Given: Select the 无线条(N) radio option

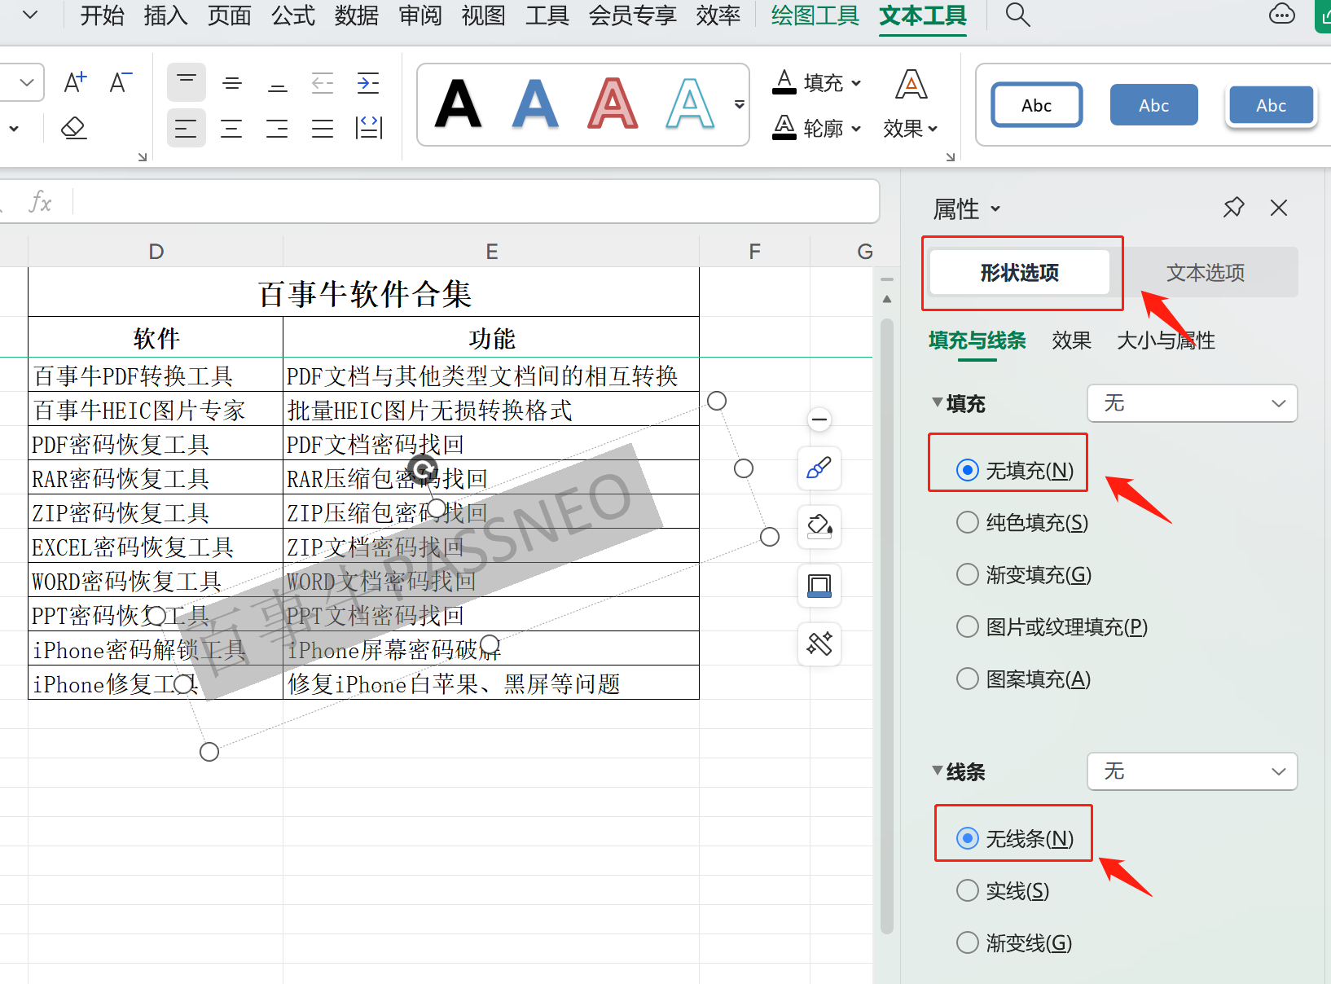Looking at the screenshot, I should [1015, 838].
